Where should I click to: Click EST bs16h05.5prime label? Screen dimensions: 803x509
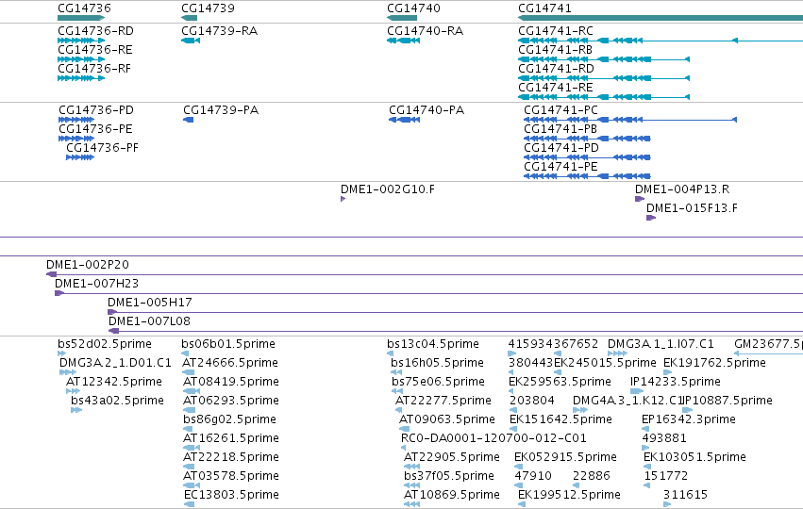[x=437, y=363]
